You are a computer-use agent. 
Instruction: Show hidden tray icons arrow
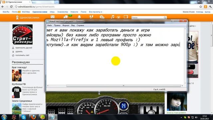pyautogui.click(x=181, y=117)
